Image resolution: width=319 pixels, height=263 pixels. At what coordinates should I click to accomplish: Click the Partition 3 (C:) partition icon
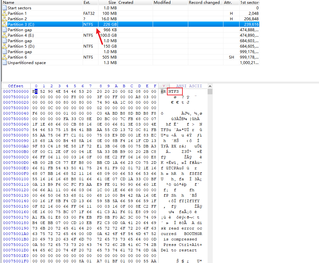tap(5, 24)
